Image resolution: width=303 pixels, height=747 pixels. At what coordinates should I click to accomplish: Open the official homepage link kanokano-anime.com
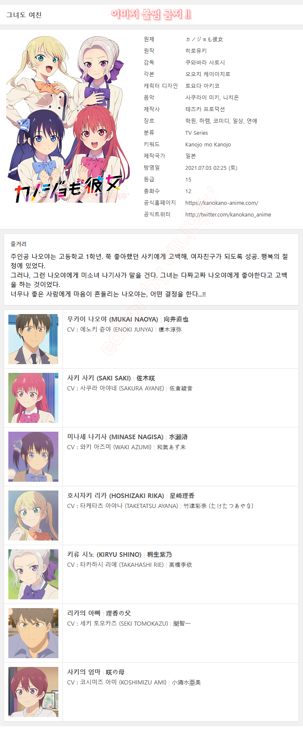pos(222,203)
